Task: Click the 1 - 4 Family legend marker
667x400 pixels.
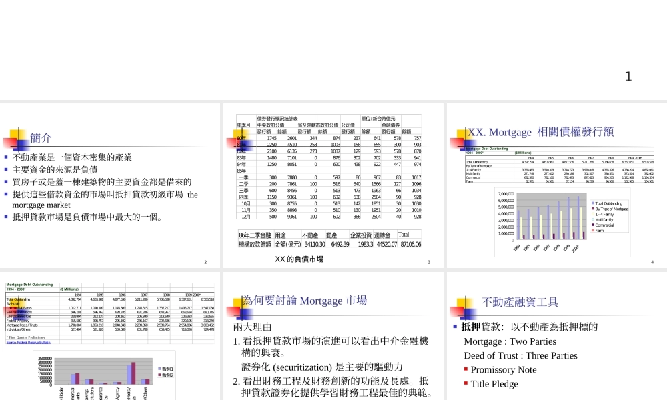Action: click(593, 215)
